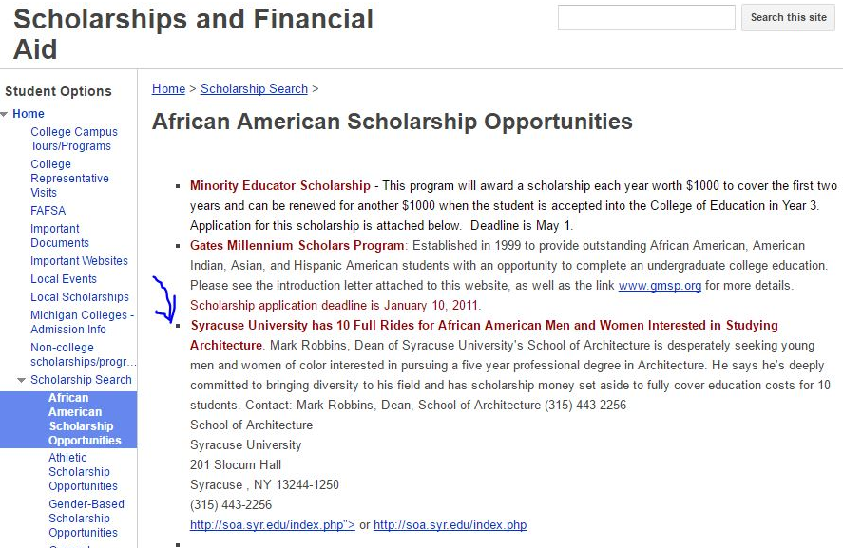Open the first soa.syr.edu link

pos(273,524)
